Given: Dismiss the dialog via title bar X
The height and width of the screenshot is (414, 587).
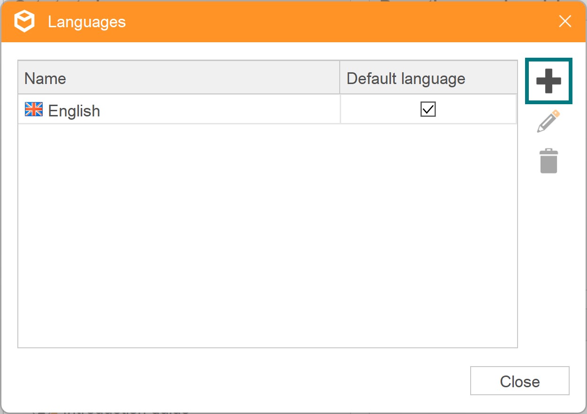Looking at the screenshot, I should pyautogui.click(x=565, y=22).
